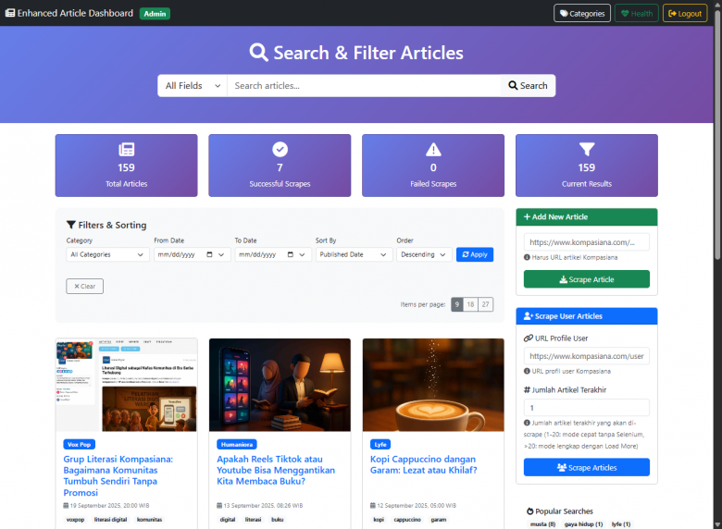Focus the Search articles text box
Image resolution: width=722 pixels, height=529 pixels.
[363, 86]
